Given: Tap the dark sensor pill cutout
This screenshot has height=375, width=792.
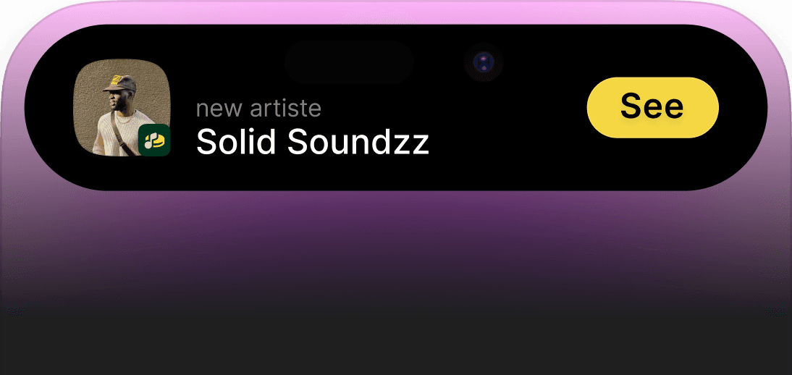Looking at the screenshot, I should pyautogui.click(x=348, y=62).
